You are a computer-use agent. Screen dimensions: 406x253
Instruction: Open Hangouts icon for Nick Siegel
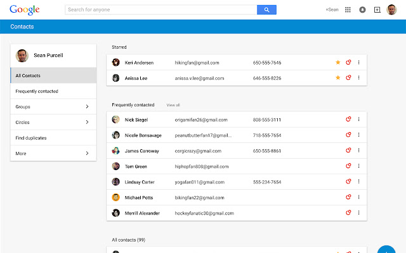(x=348, y=119)
